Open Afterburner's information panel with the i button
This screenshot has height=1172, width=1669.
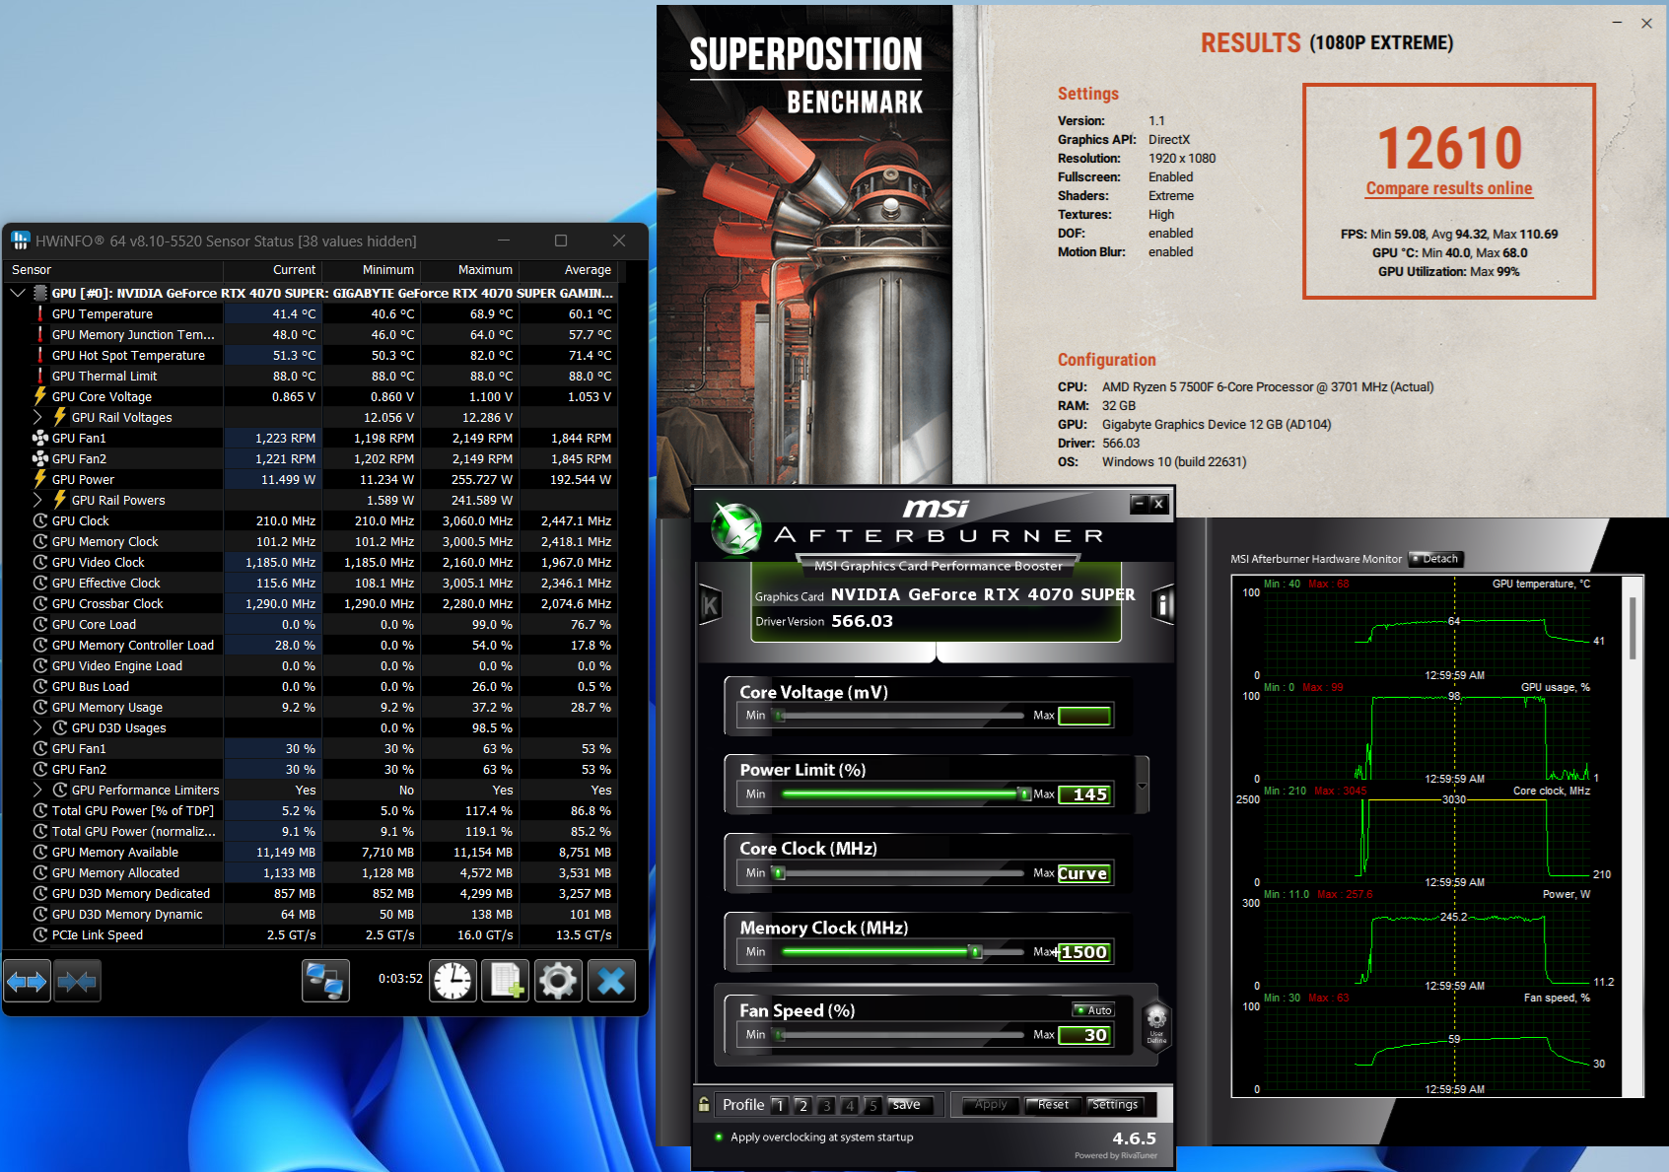pos(1163,605)
